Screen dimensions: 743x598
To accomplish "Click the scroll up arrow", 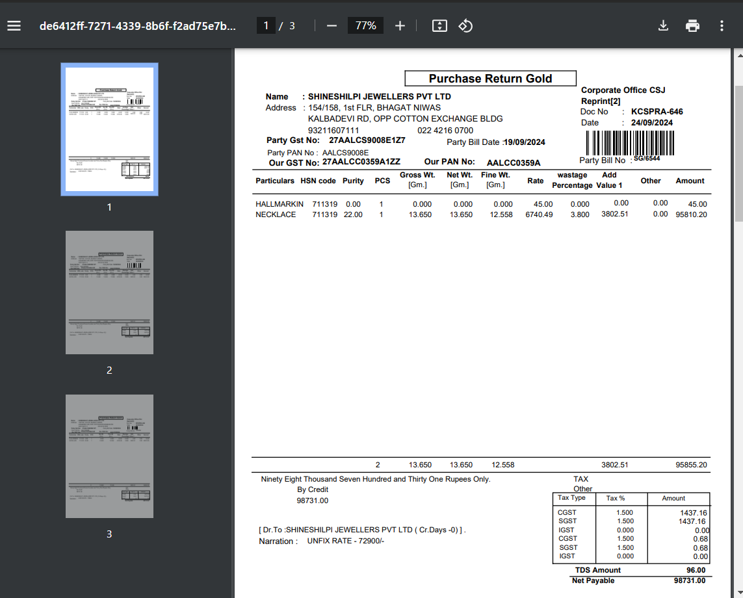I will (738, 55).
